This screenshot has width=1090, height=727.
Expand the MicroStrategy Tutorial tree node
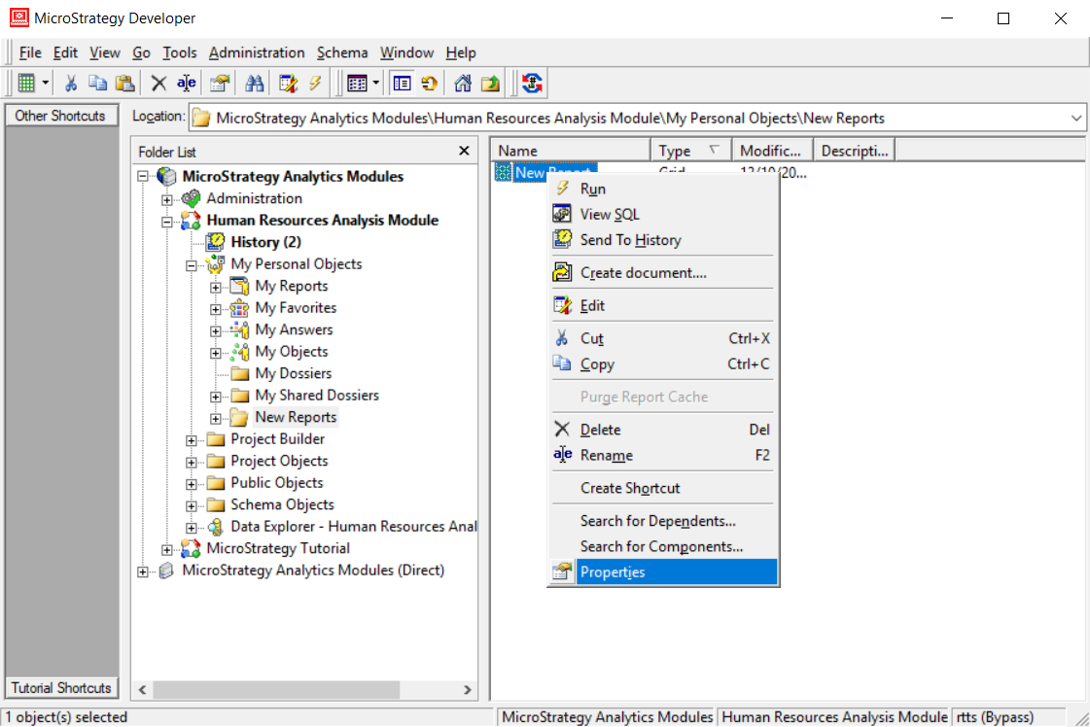point(167,550)
